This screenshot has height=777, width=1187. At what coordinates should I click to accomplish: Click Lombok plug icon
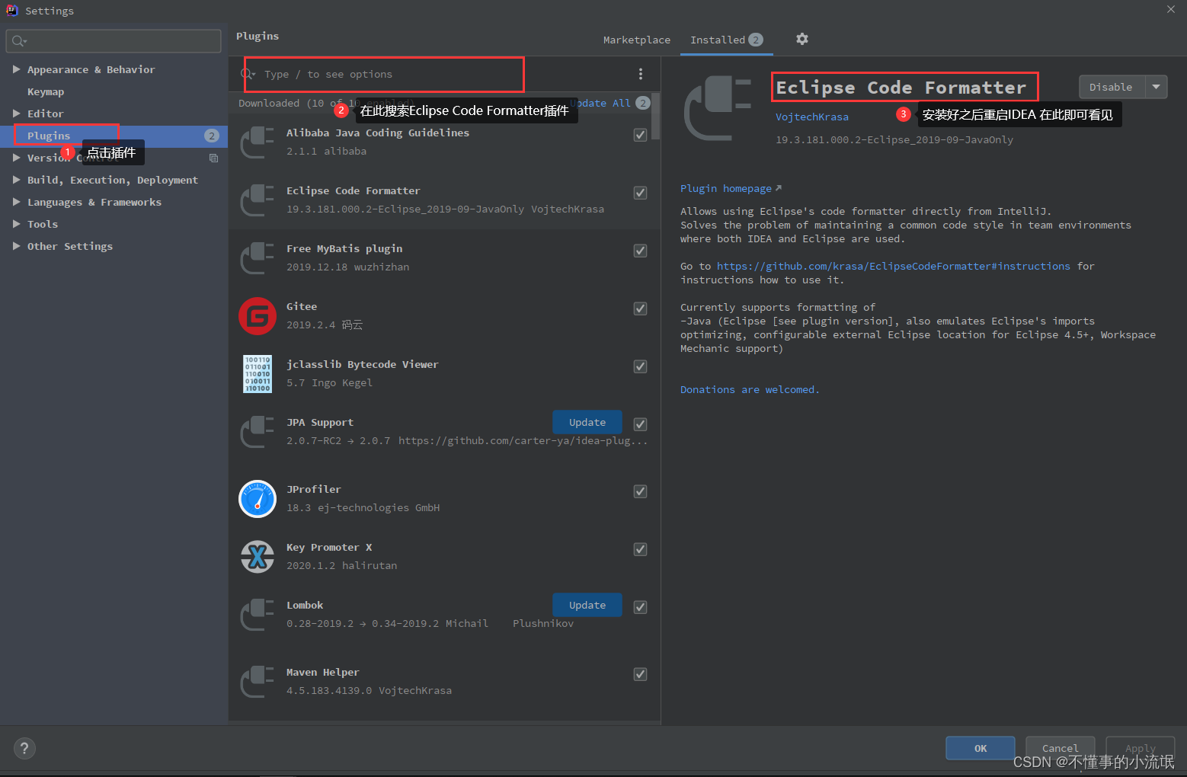(258, 615)
